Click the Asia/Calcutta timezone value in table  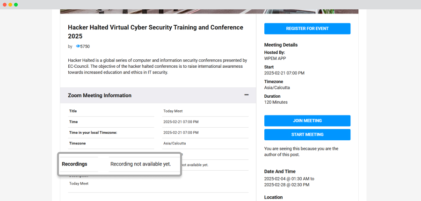[174, 144]
